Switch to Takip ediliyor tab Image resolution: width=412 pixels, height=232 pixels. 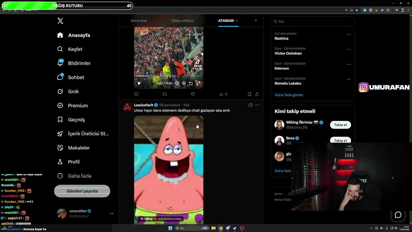click(x=183, y=21)
